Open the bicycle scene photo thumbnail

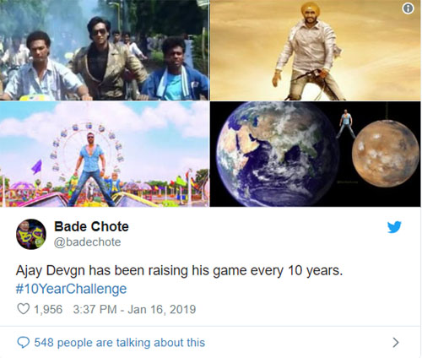click(105, 50)
